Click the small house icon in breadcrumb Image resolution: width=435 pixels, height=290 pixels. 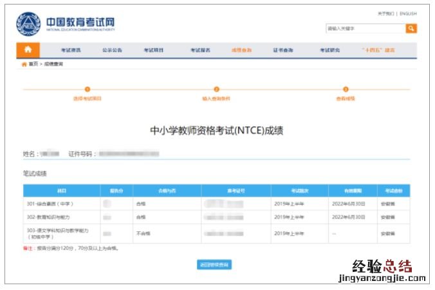[x=24, y=64]
